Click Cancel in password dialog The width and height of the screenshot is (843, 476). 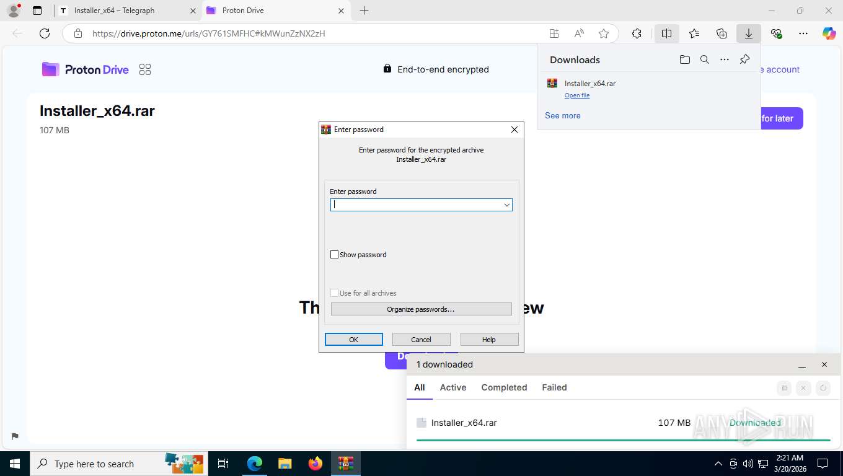tap(421, 340)
